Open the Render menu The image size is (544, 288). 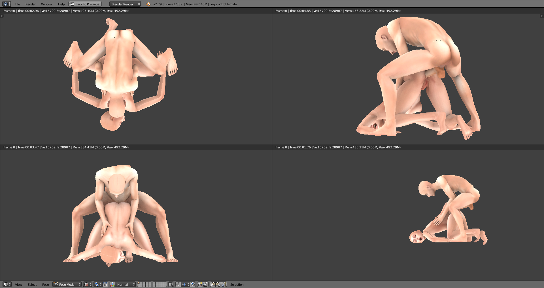31,4
